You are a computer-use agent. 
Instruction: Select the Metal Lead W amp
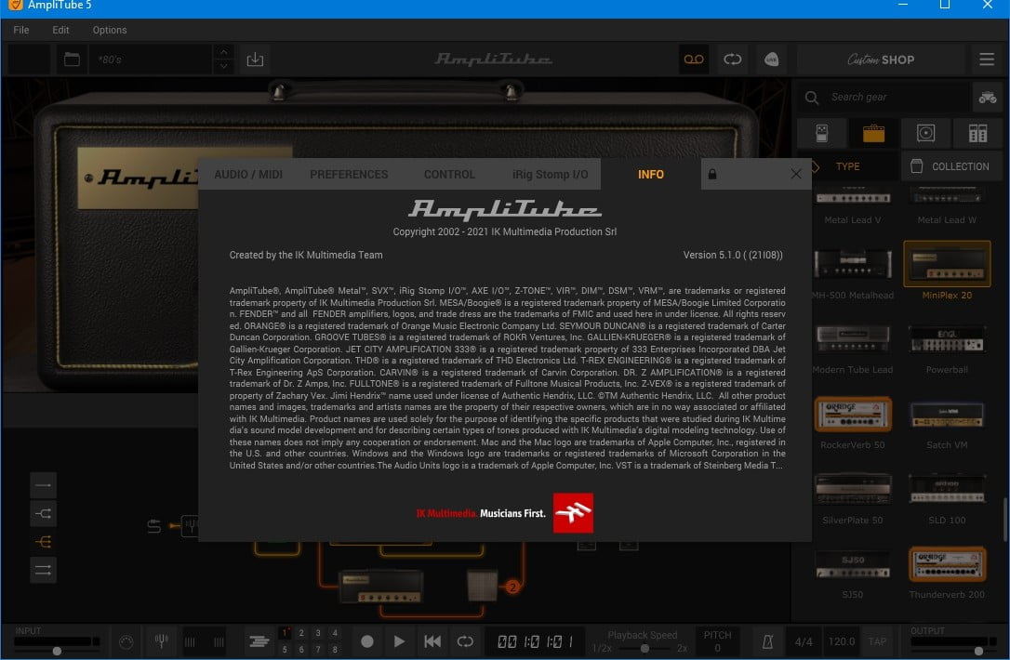[947, 206]
